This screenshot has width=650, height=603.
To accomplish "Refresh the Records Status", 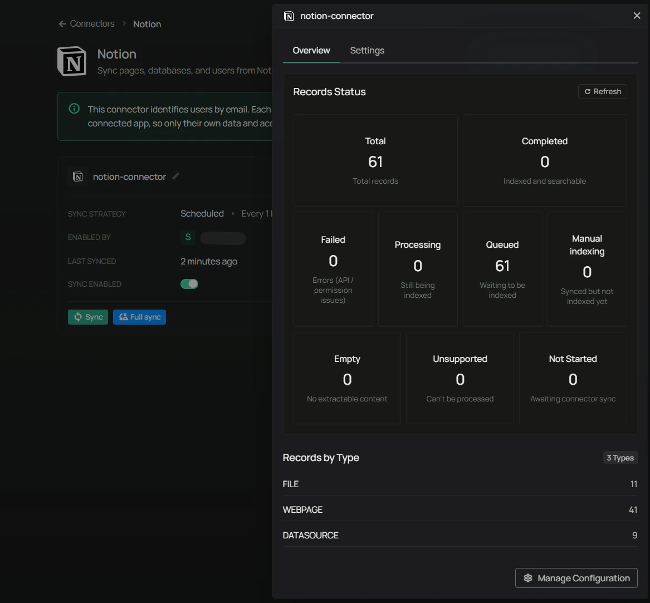I will point(602,91).
